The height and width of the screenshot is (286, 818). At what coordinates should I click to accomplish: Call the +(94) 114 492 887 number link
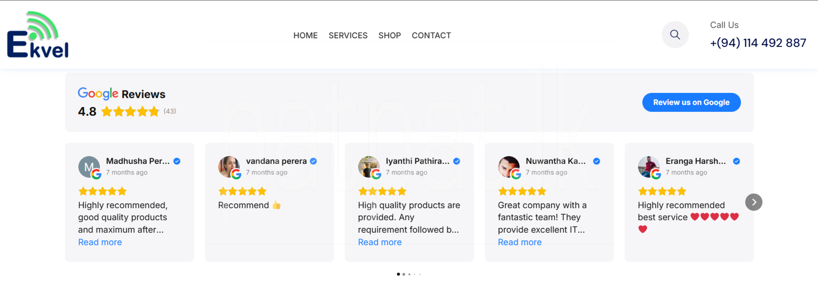(758, 43)
